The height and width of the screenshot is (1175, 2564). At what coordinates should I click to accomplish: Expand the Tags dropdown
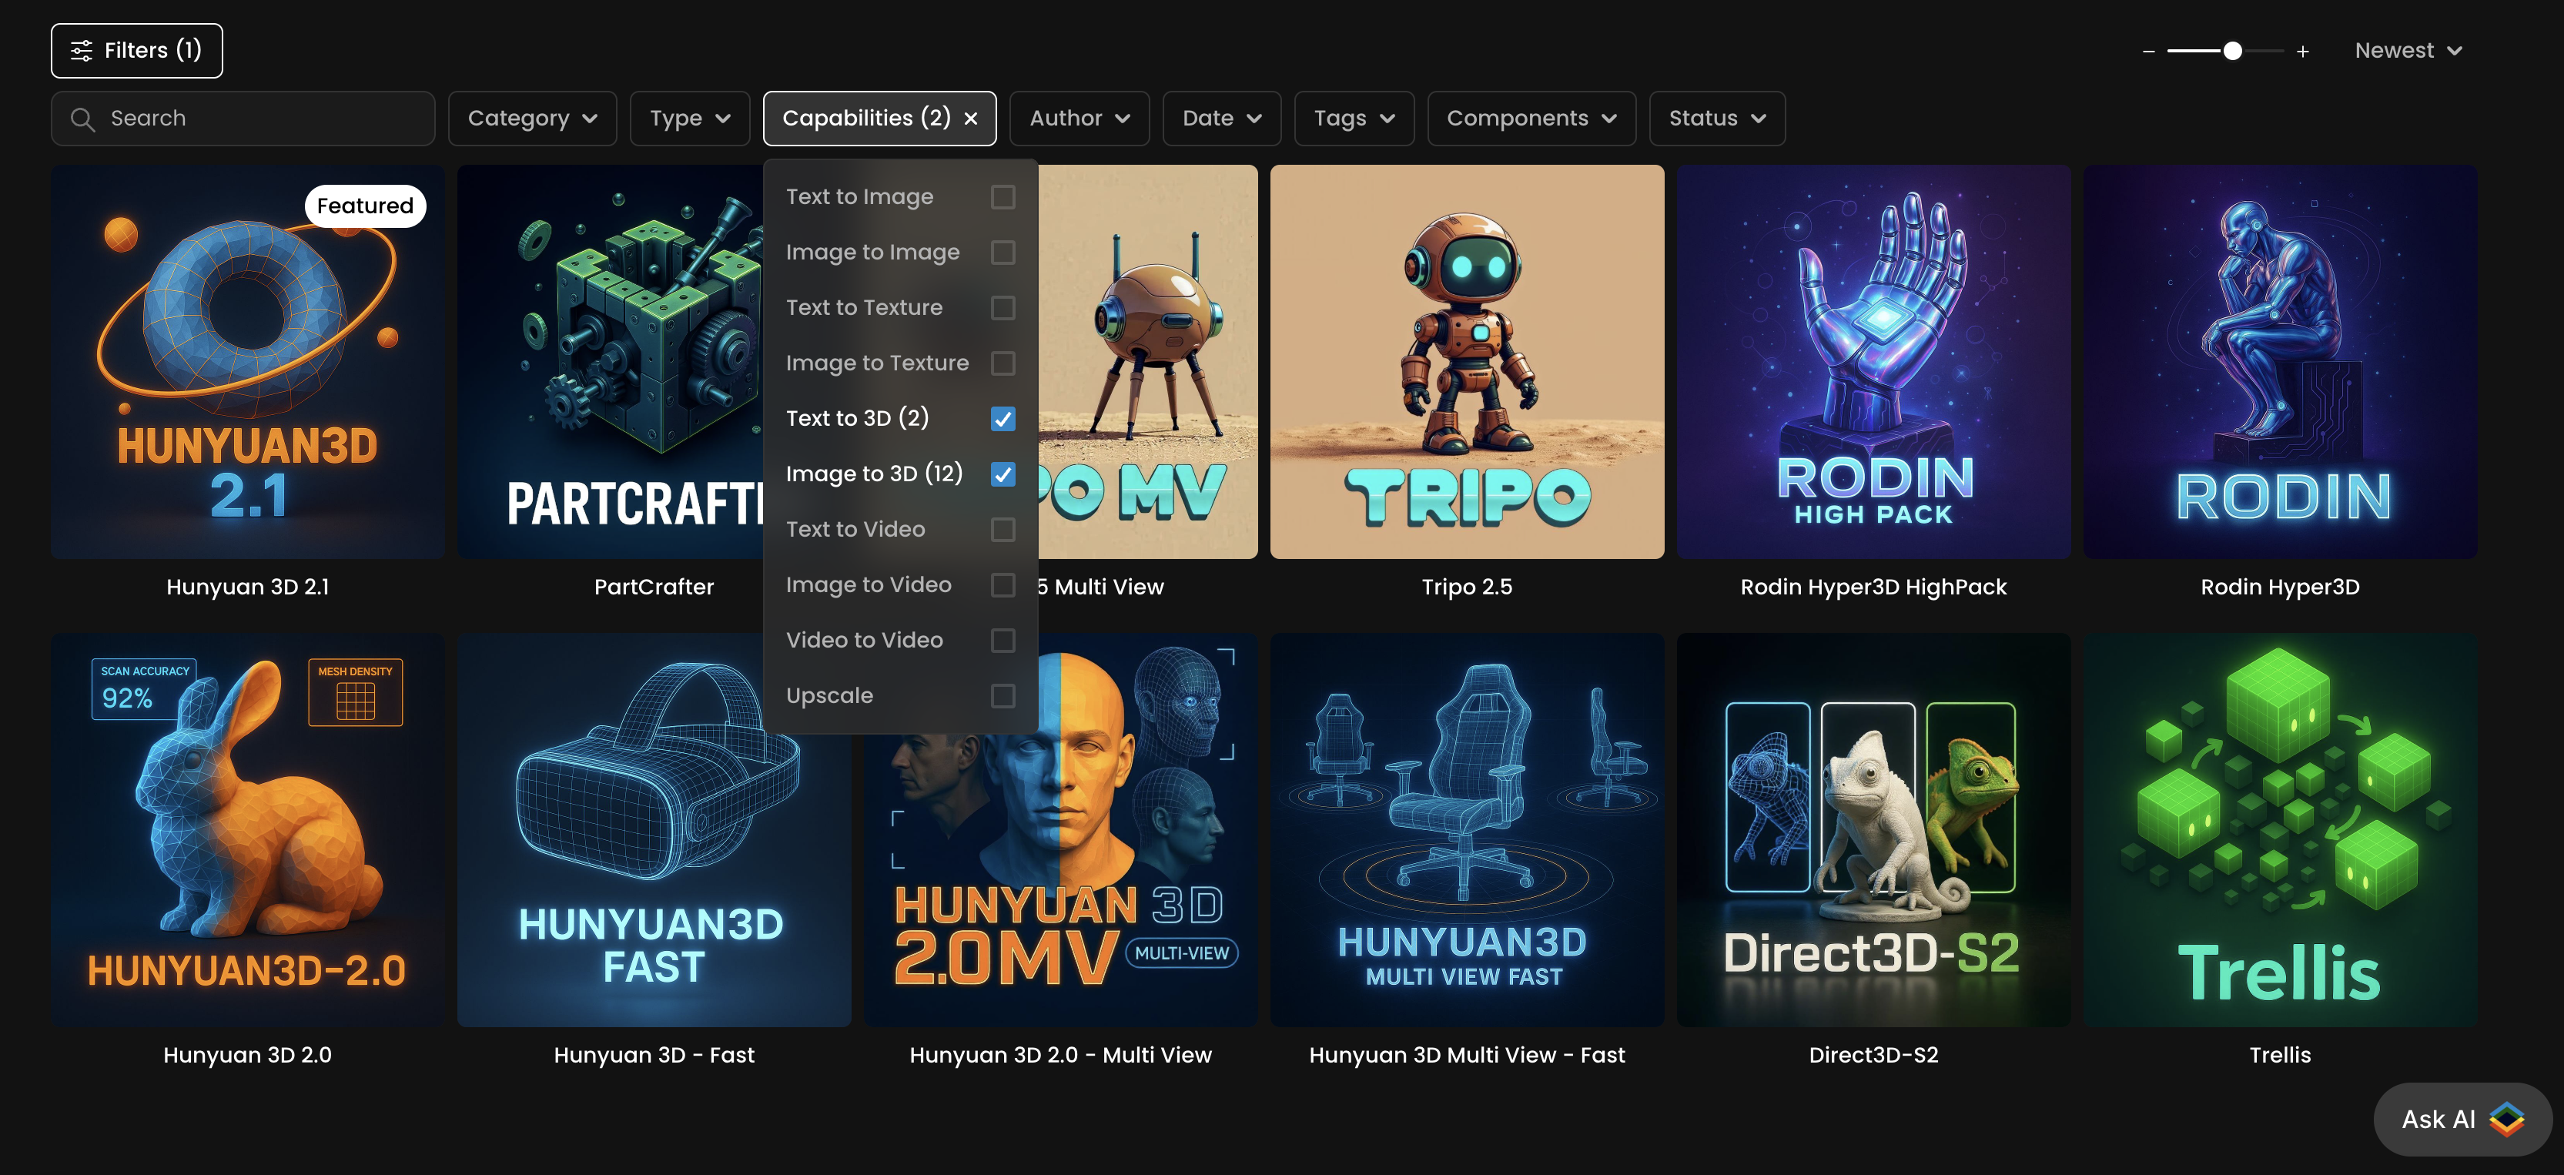tap(1354, 119)
